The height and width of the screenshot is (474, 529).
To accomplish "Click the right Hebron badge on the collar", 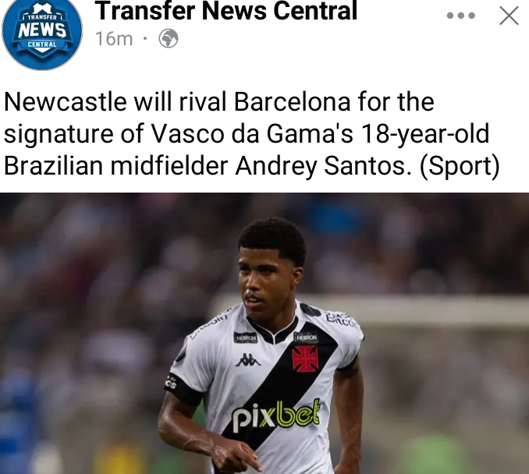I will [306, 337].
